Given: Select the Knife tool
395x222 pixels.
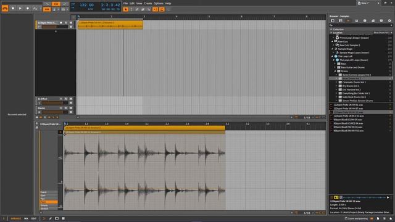Looking at the screenshot, I should pos(149,9).
